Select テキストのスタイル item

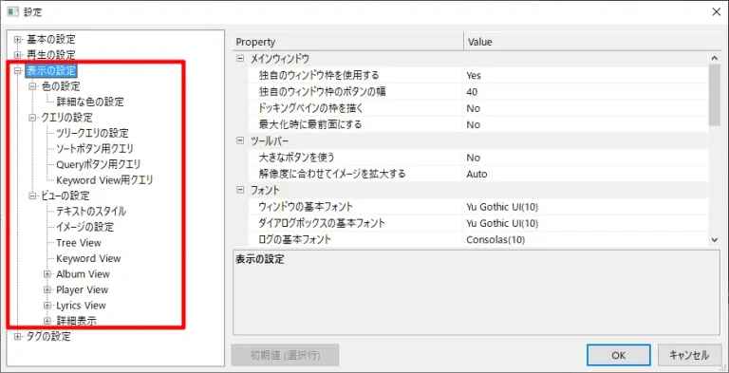coord(91,212)
